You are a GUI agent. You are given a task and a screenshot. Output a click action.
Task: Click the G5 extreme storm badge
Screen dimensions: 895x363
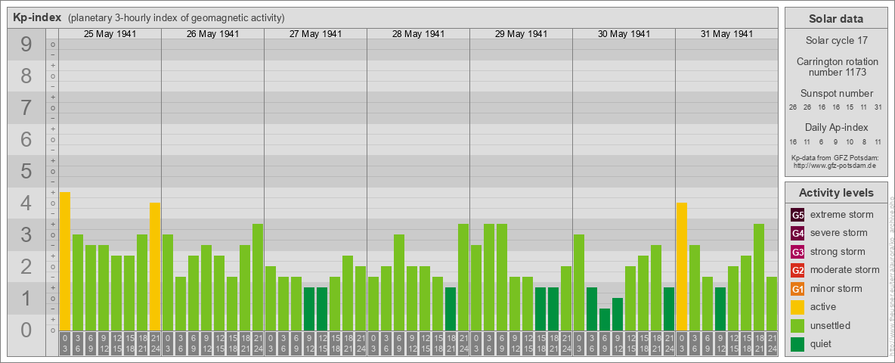click(797, 216)
